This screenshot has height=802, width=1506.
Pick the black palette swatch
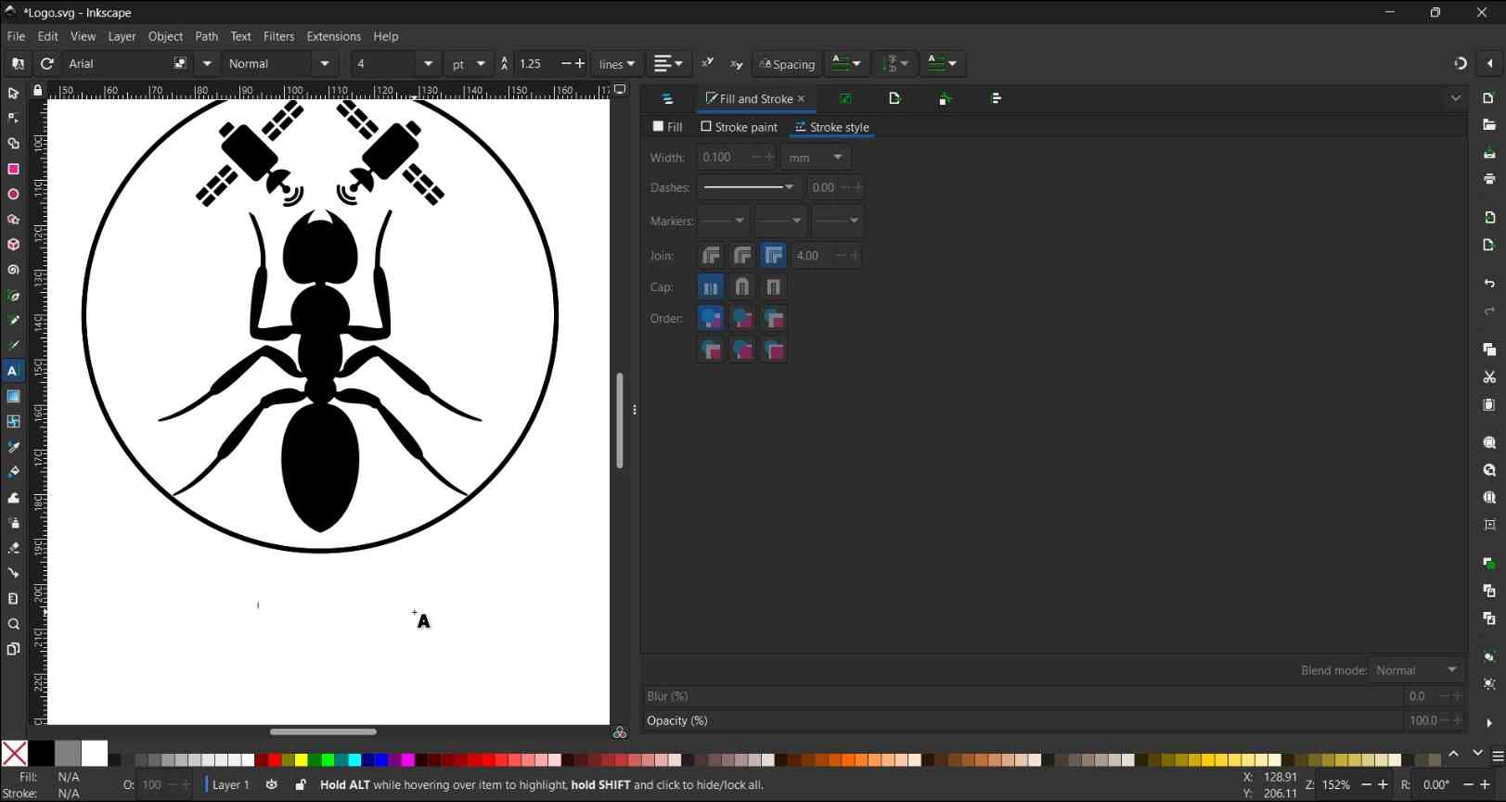pos(41,753)
